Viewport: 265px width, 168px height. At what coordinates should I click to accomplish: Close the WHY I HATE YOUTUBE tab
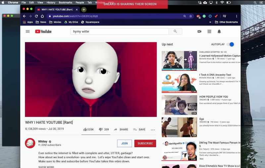click(x=77, y=10)
